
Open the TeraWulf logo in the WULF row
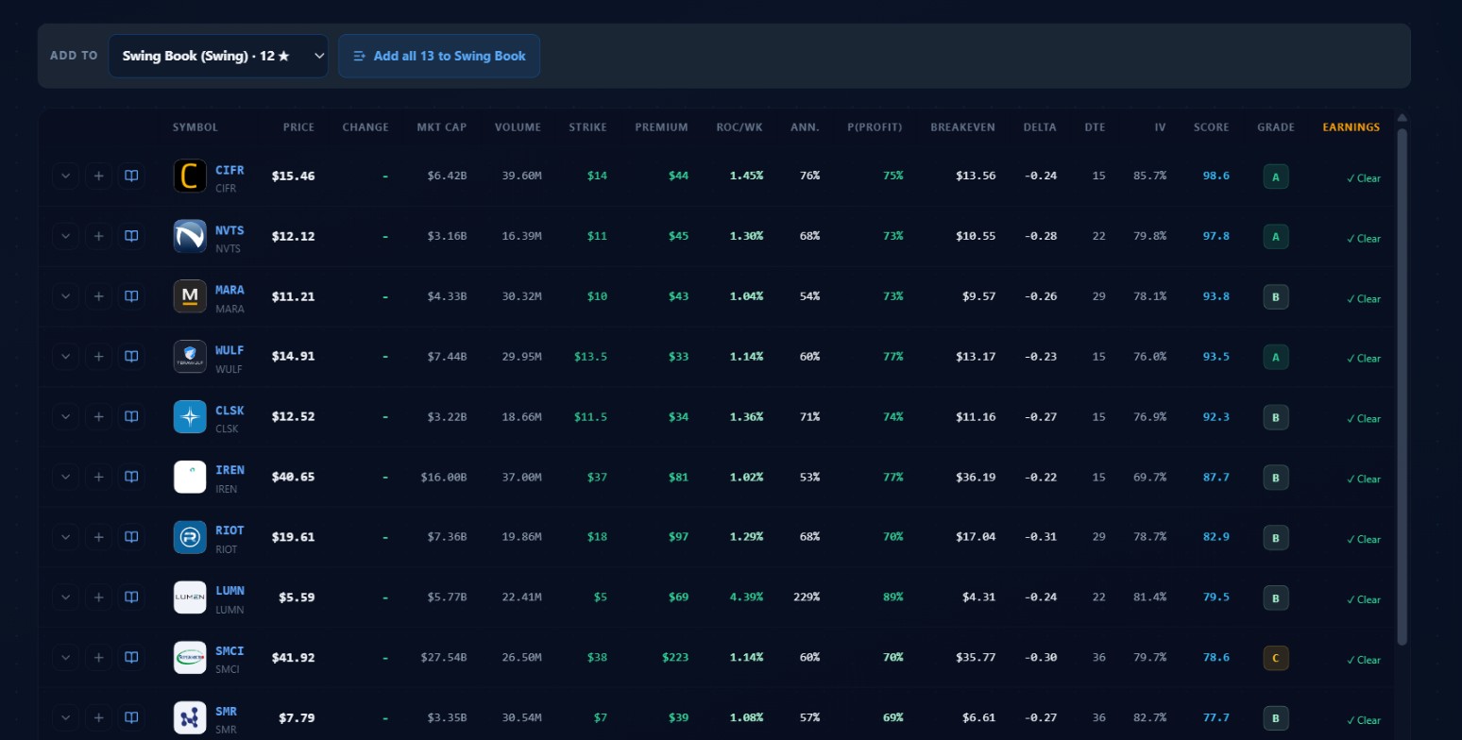[x=190, y=356]
